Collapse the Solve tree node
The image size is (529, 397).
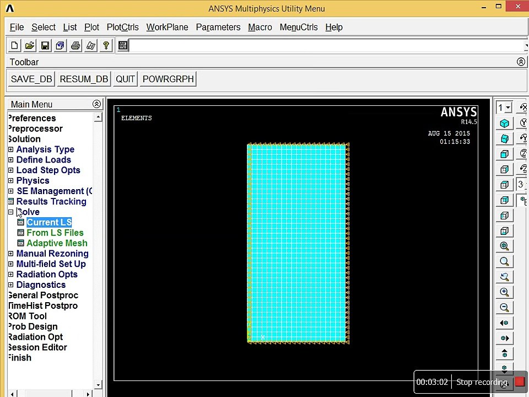coord(11,212)
